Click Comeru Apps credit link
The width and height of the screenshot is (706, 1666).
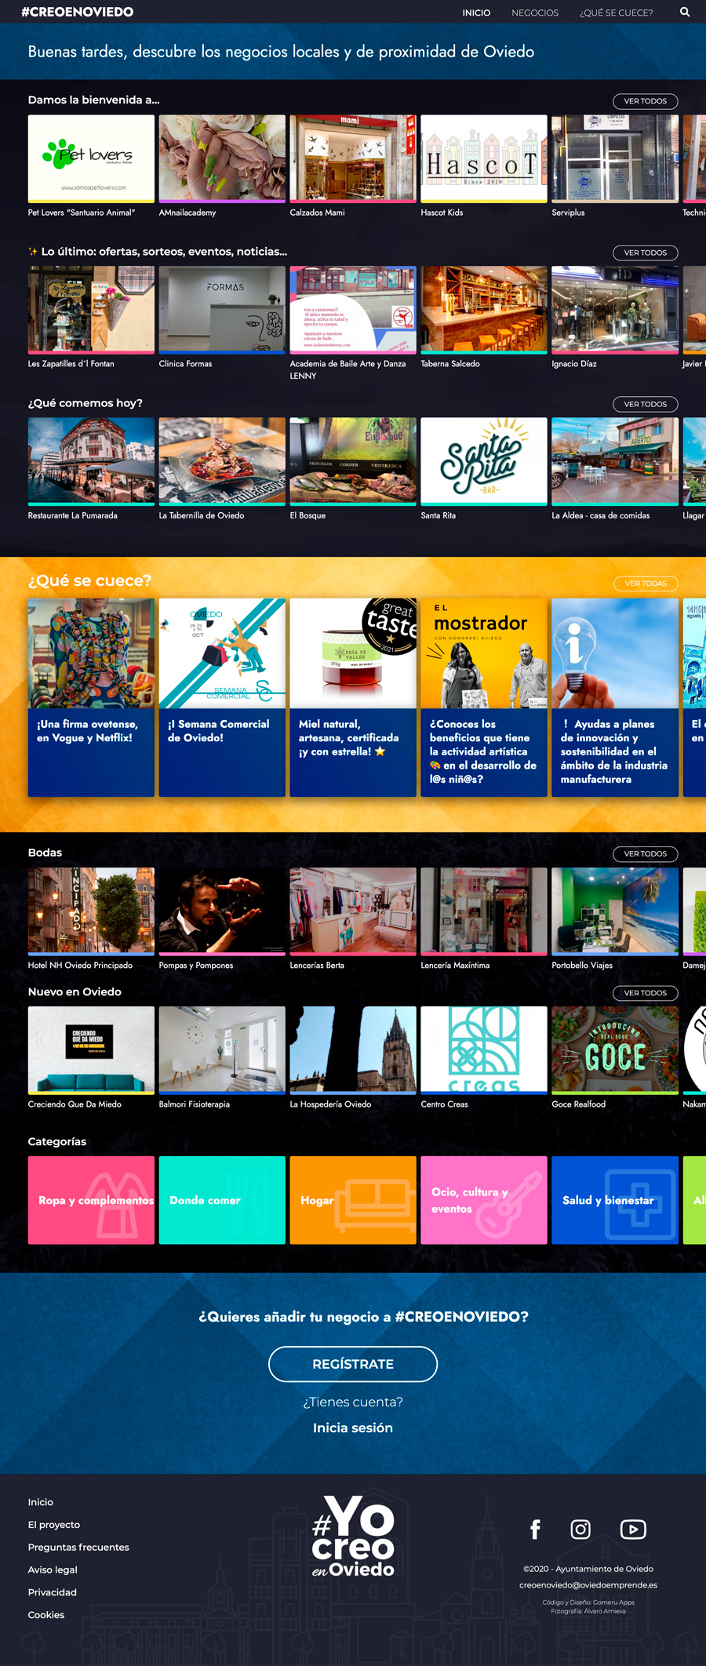(613, 1602)
